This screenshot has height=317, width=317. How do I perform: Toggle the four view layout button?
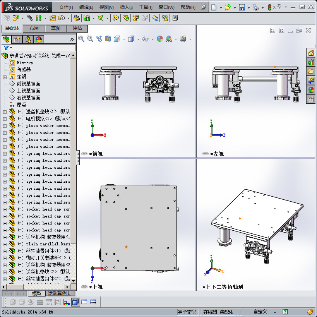(93, 302)
